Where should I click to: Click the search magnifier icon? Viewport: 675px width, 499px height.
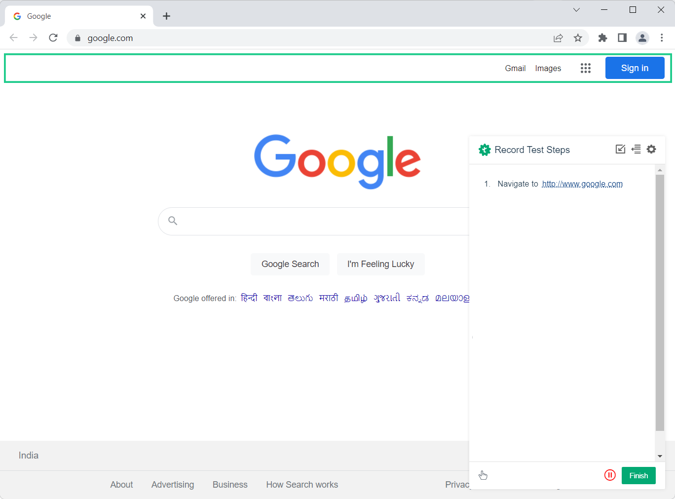(x=173, y=221)
